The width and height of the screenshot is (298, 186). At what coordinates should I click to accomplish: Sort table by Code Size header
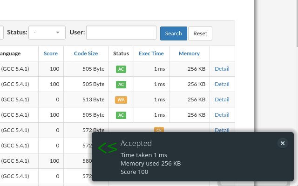[x=86, y=53]
